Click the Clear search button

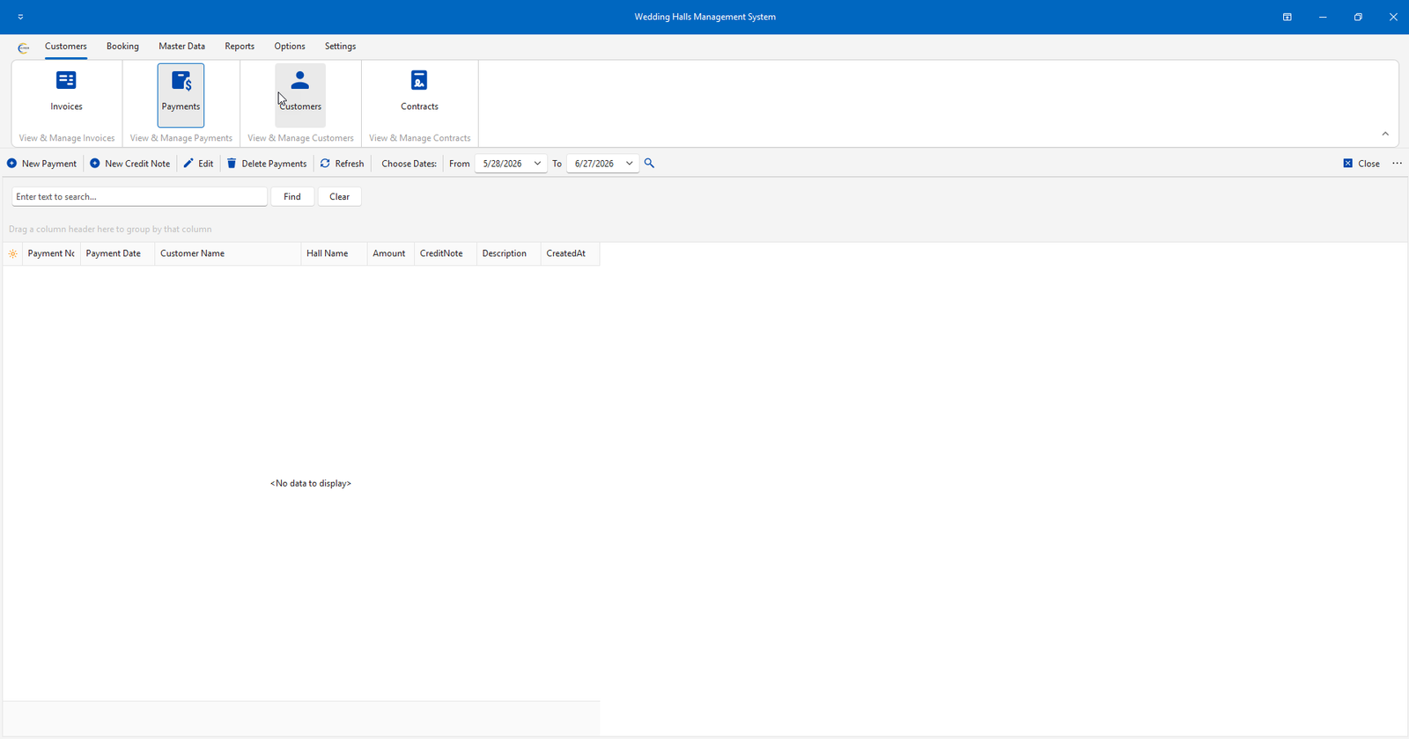[339, 197]
